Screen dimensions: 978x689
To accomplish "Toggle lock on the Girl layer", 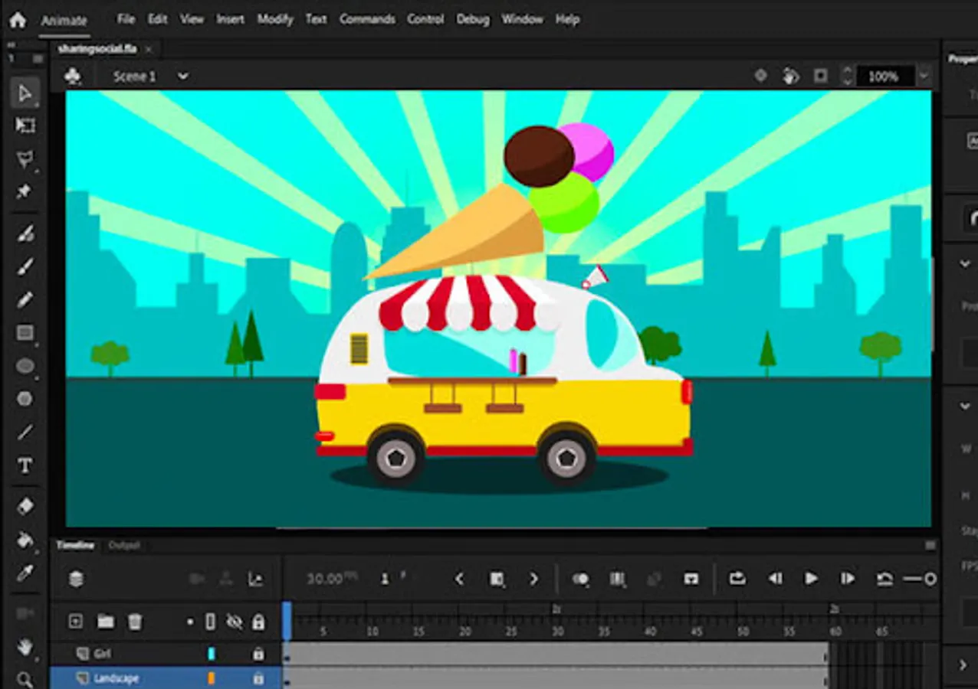I will 258,654.
